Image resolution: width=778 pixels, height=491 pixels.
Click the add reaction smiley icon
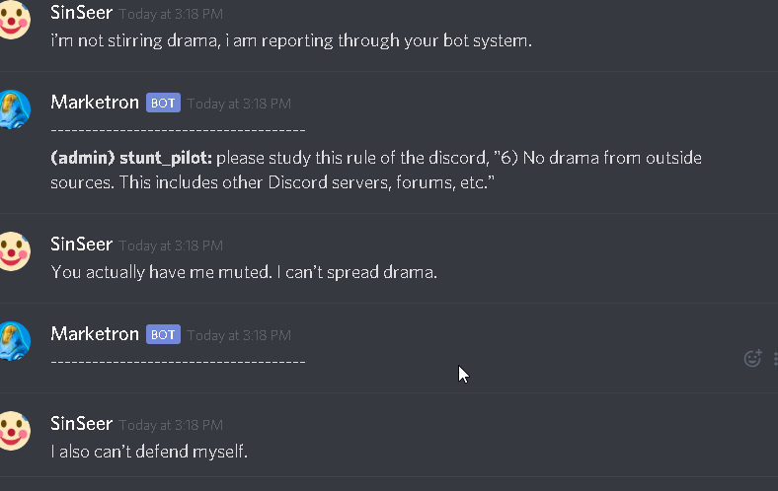tap(752, 358)
